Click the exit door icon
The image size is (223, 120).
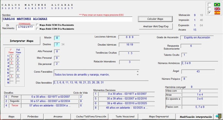pos(218,116)
